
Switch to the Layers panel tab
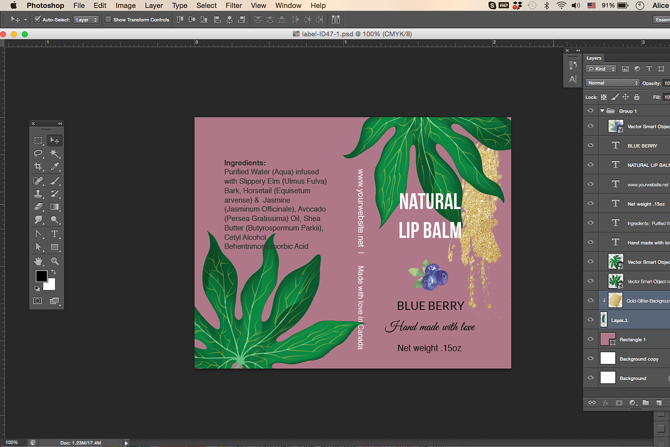[594, 58]
